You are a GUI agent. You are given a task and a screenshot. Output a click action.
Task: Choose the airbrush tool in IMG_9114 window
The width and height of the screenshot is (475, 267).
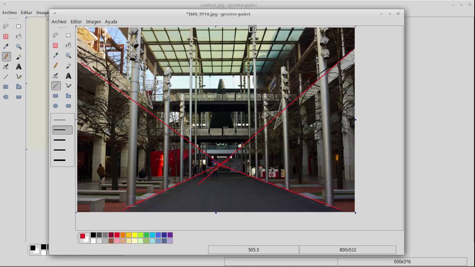pos(56,76)
